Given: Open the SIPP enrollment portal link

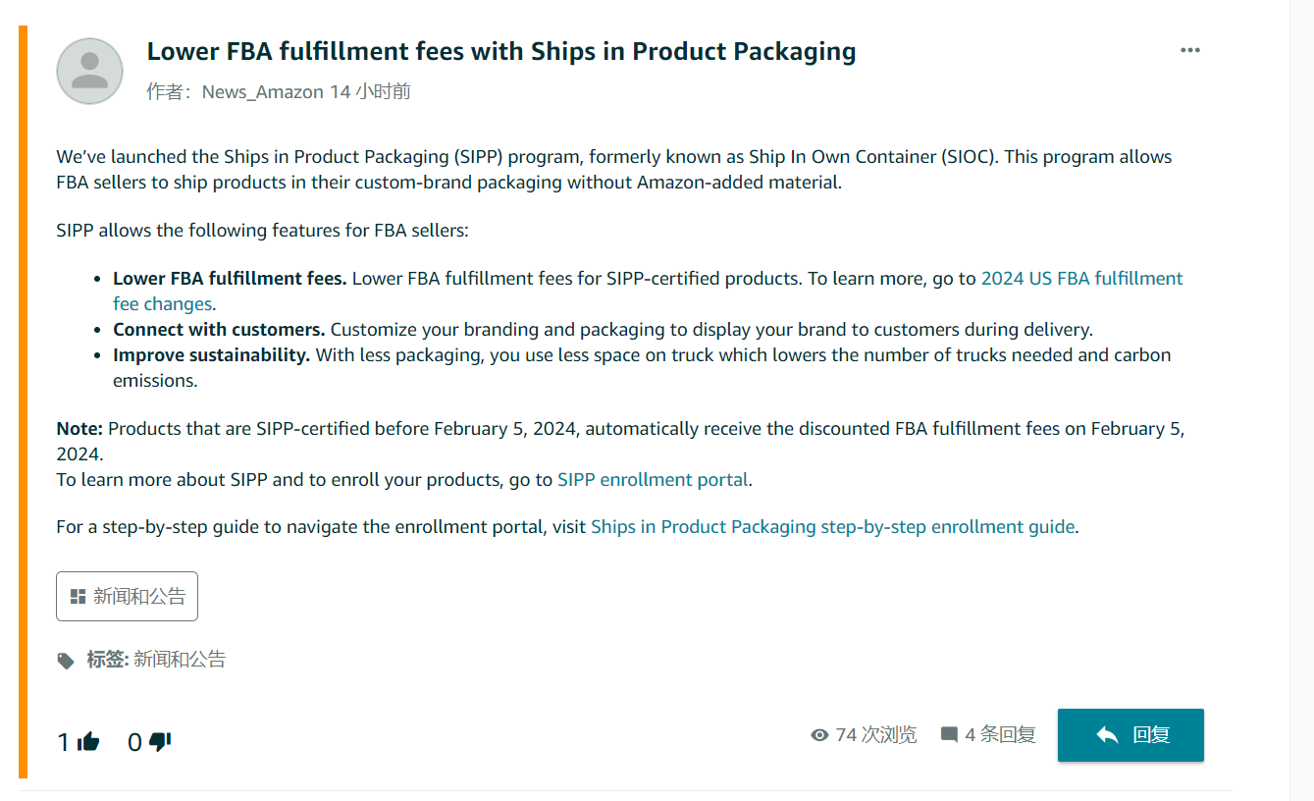Looking at the screenshot, I should (x=653, y=480).
